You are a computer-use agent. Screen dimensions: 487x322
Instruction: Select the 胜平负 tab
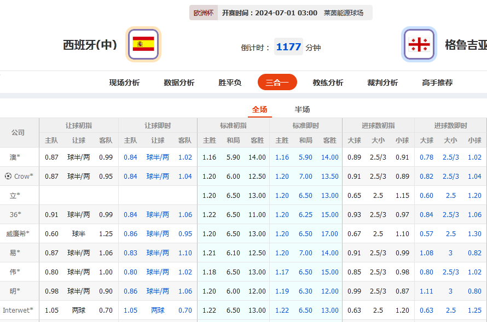[227, 82]
